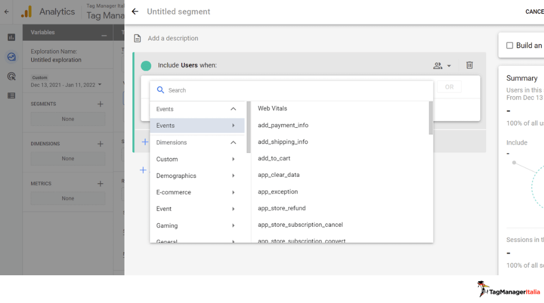Select the highlighted Events submenu item
This screenshot has width=544, height=303.
(x=197, y=126)
